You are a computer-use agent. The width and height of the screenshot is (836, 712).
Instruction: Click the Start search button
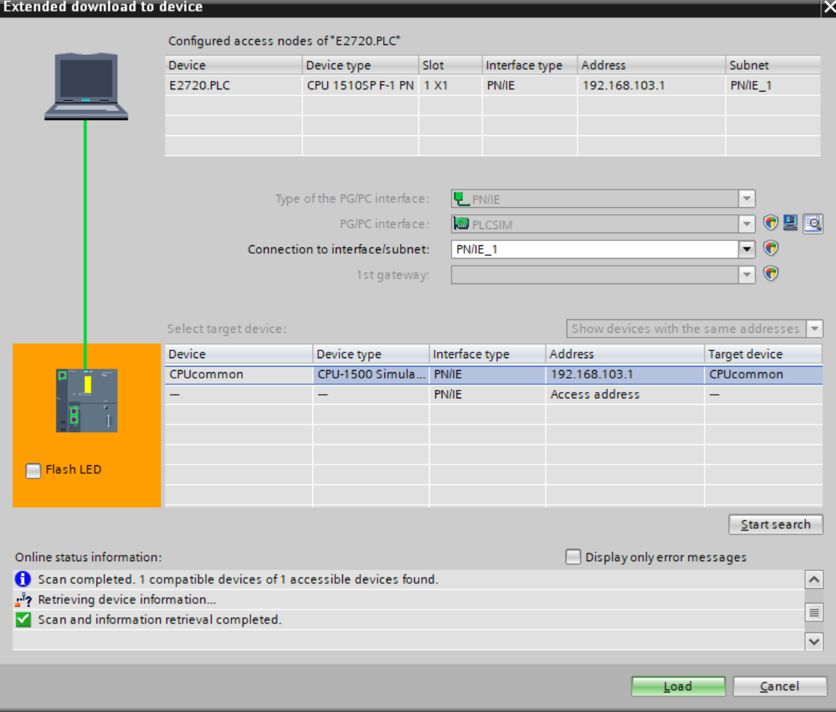(775, 524)
